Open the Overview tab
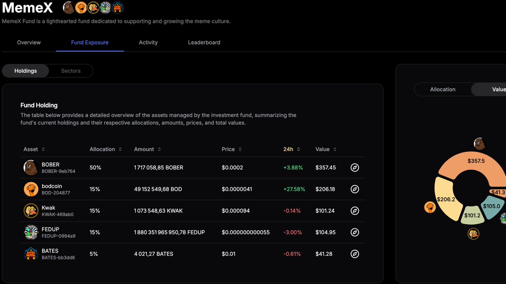The height and width of the screenshot is (284, 506). [29, 42]
